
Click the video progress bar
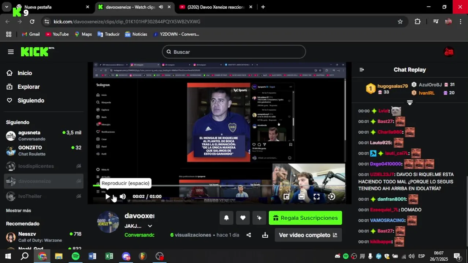point(219,186)
